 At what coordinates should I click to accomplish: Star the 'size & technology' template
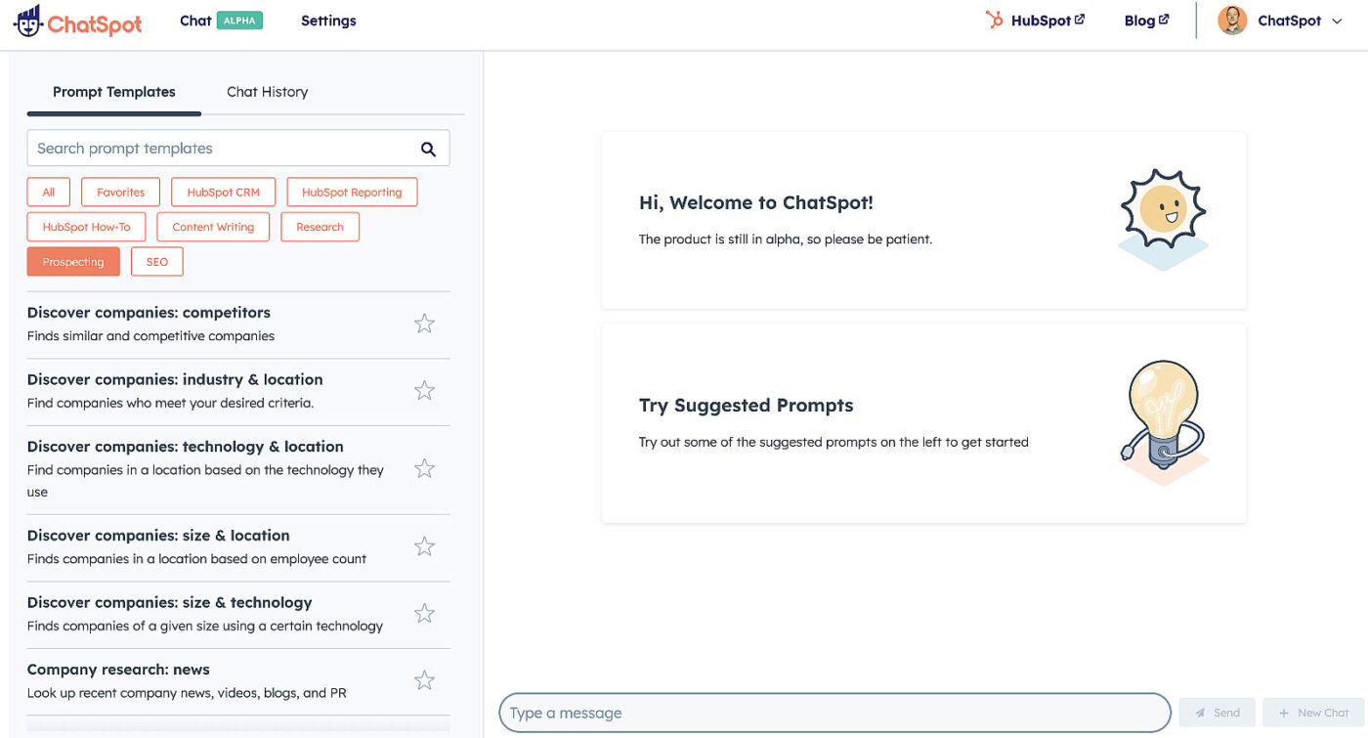click(424, 614)
